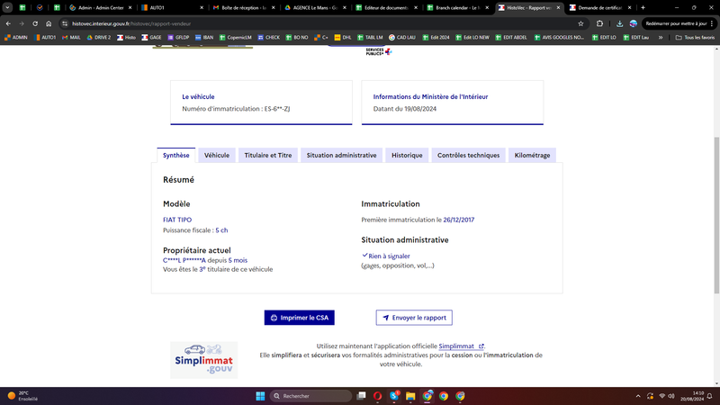Viewport: 720px width, 405px height.
Task: Open the Situation administrative tab
Action: pyautogui.click(x=341, y=155)
